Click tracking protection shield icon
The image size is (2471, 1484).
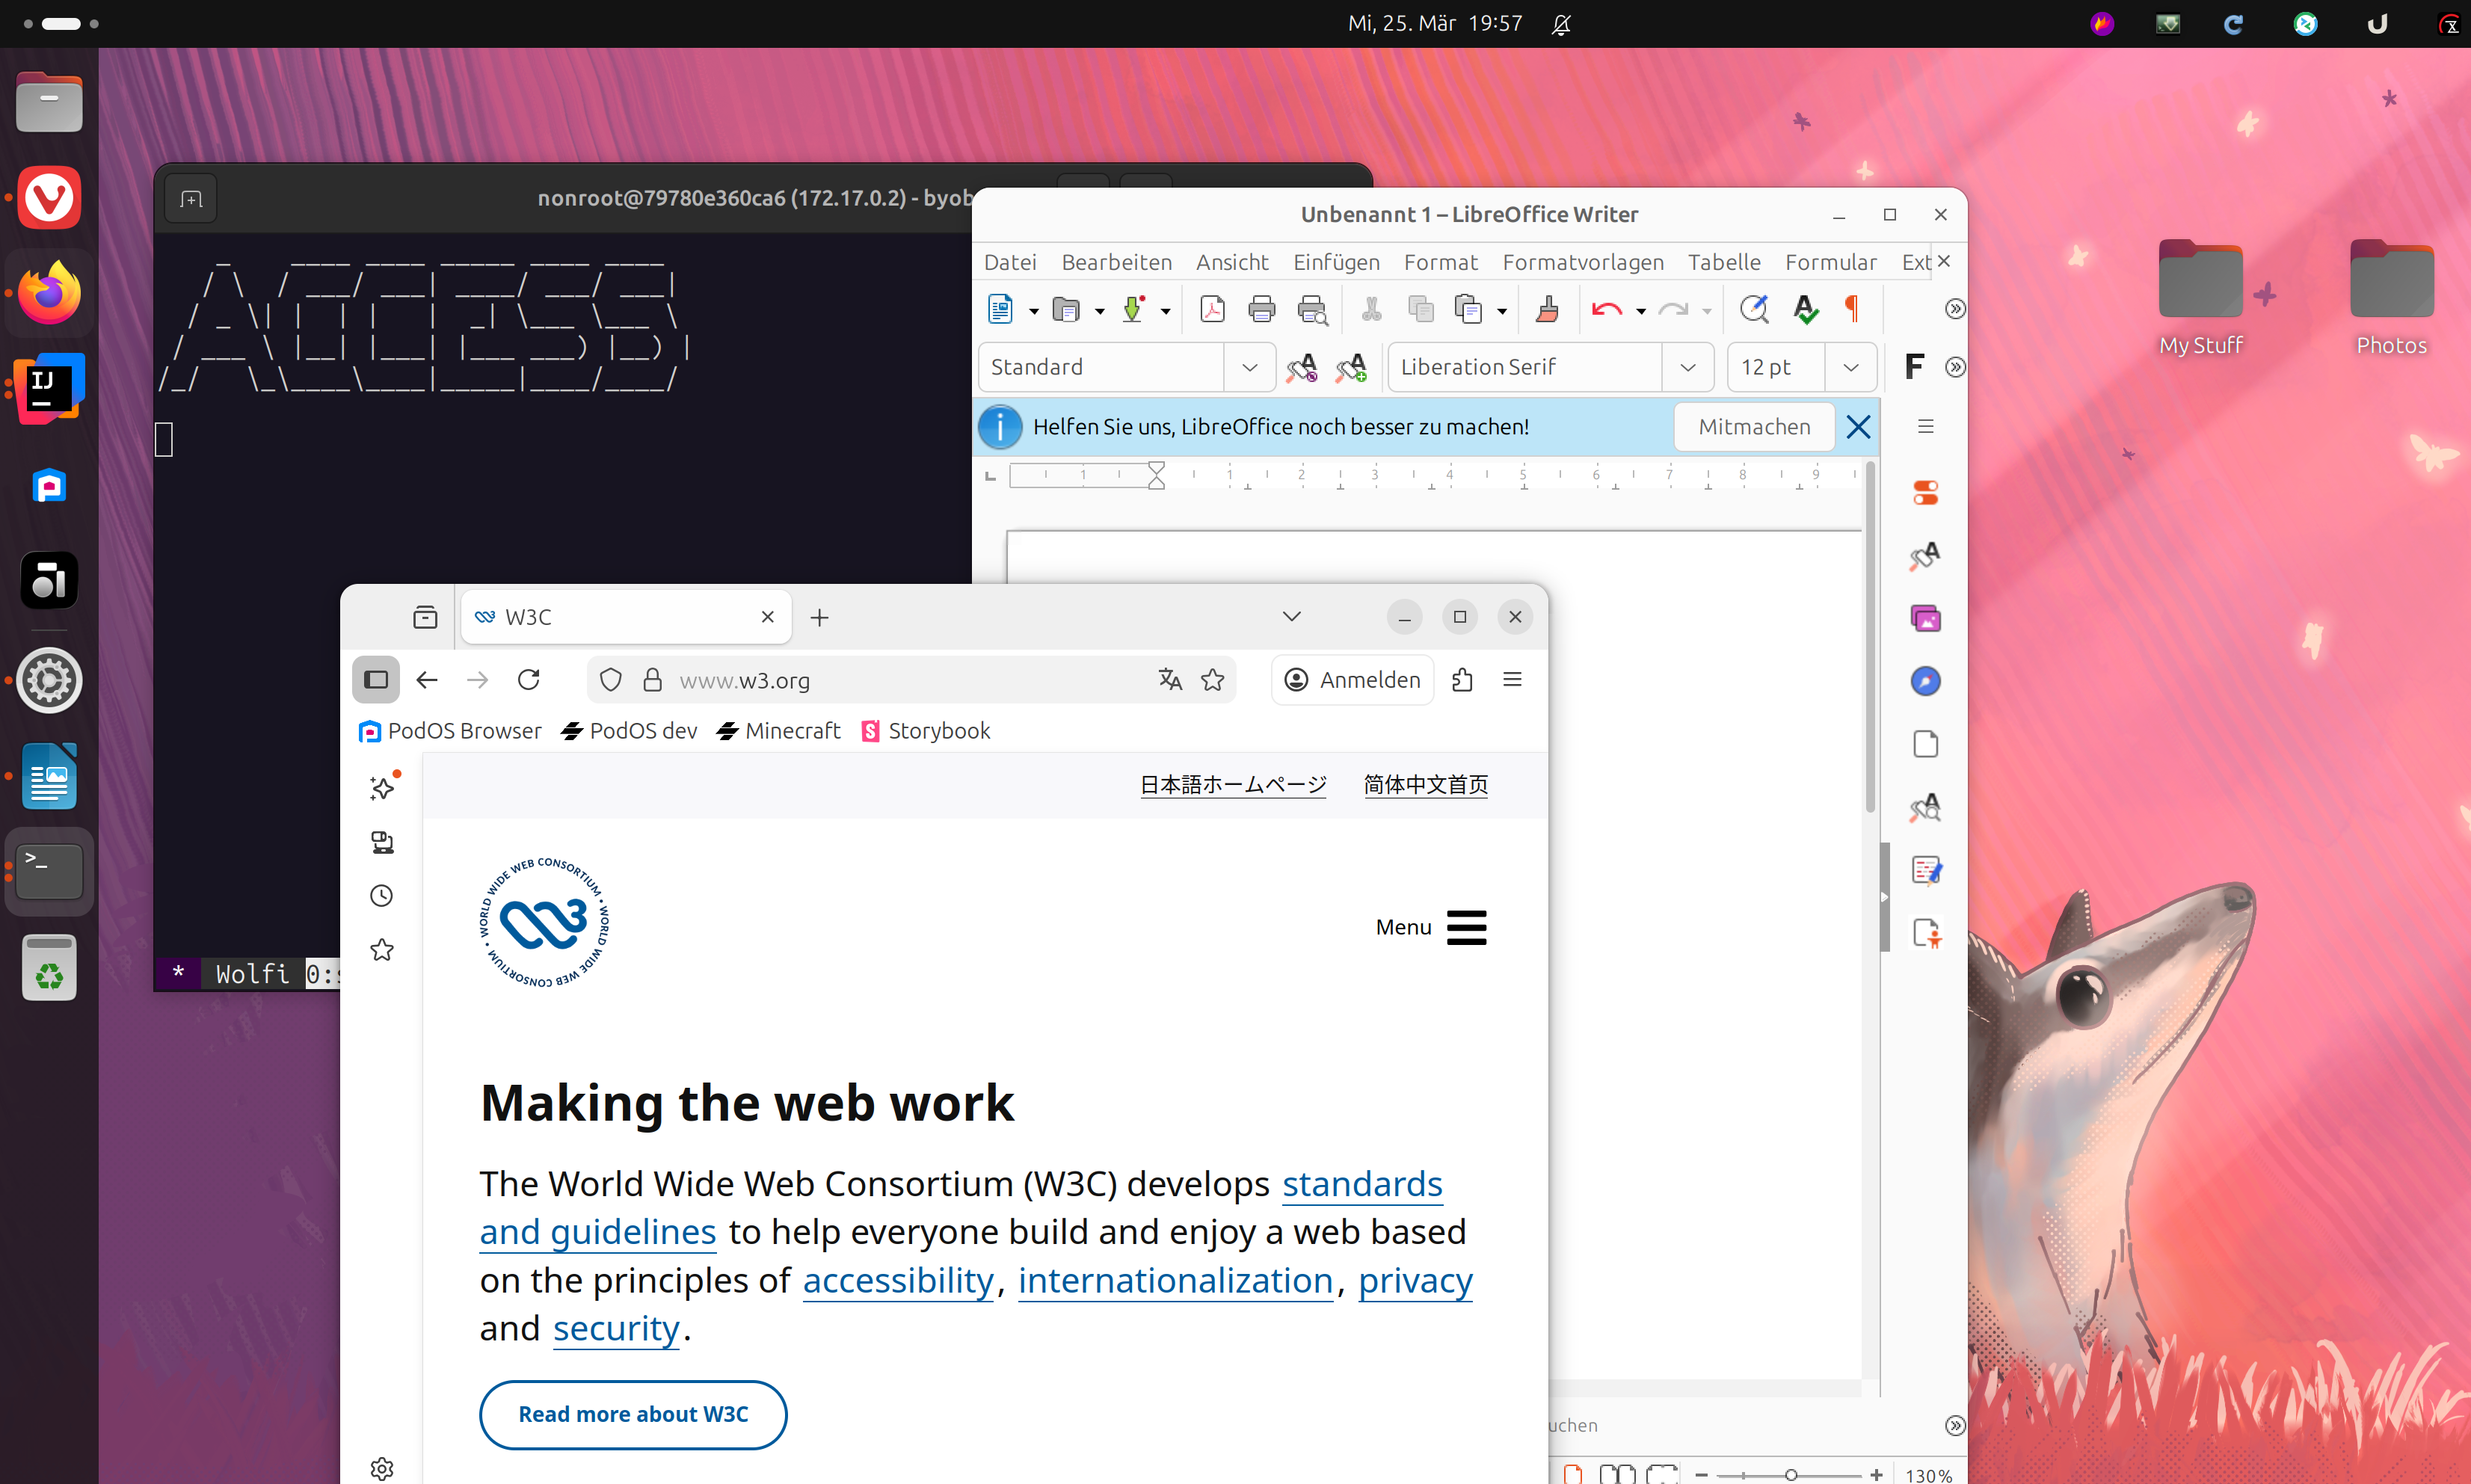pyautogui.click(x=611, y=680)
